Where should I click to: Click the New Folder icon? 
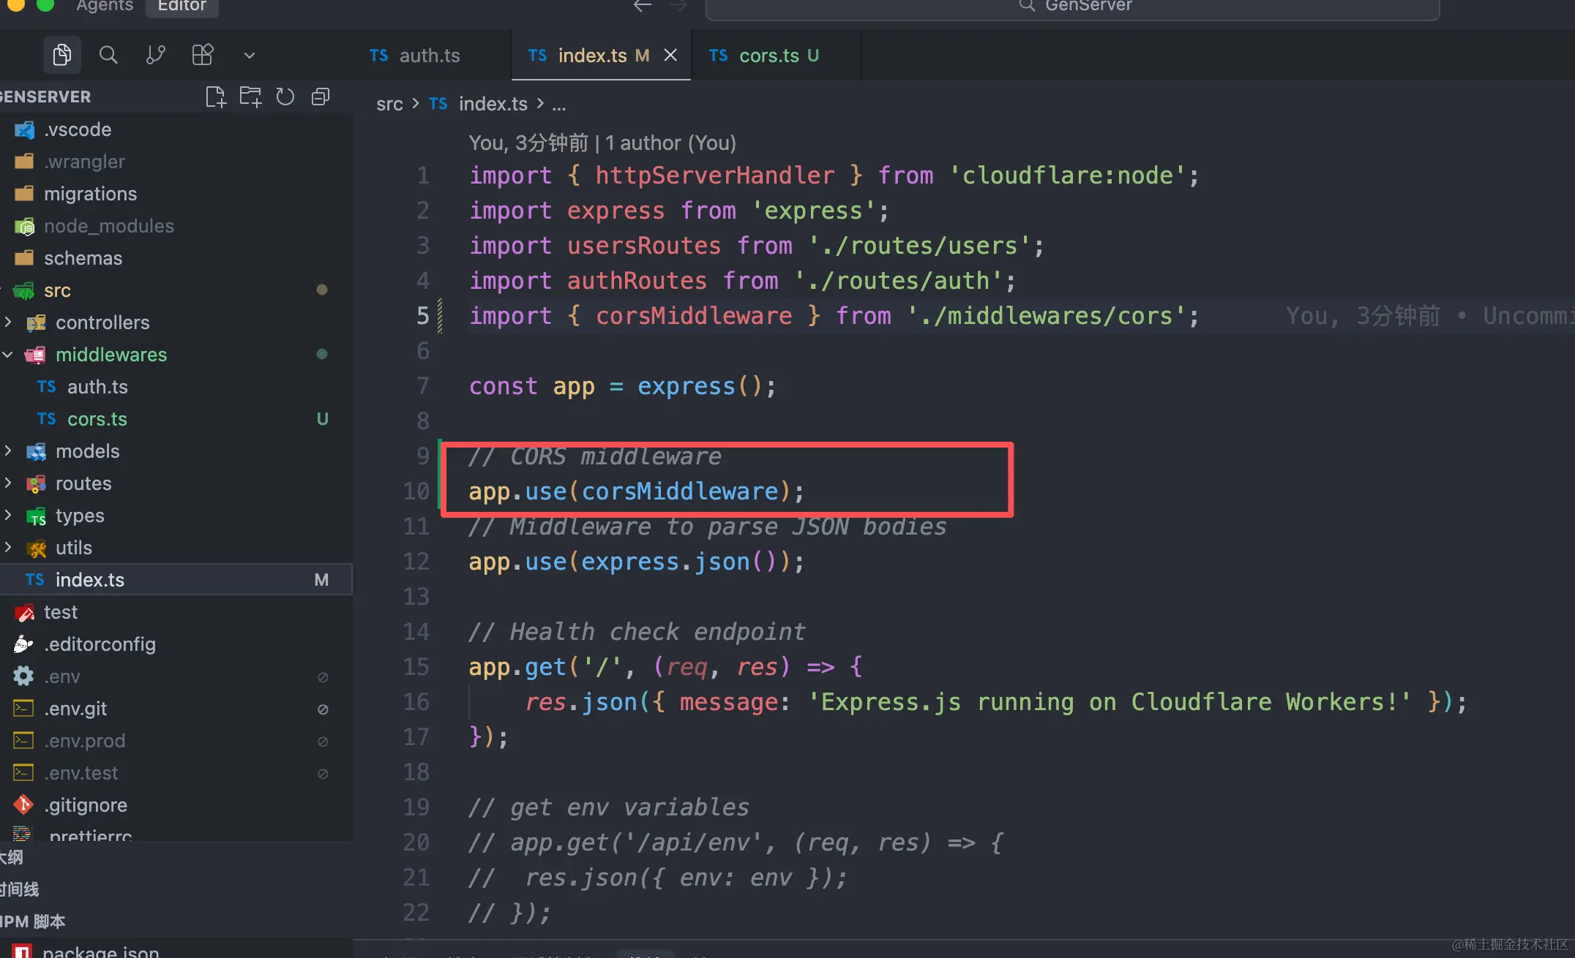(250, 97)
